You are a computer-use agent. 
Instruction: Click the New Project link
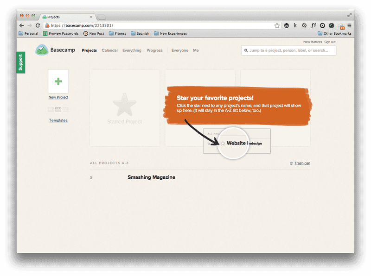click(58, 97)
